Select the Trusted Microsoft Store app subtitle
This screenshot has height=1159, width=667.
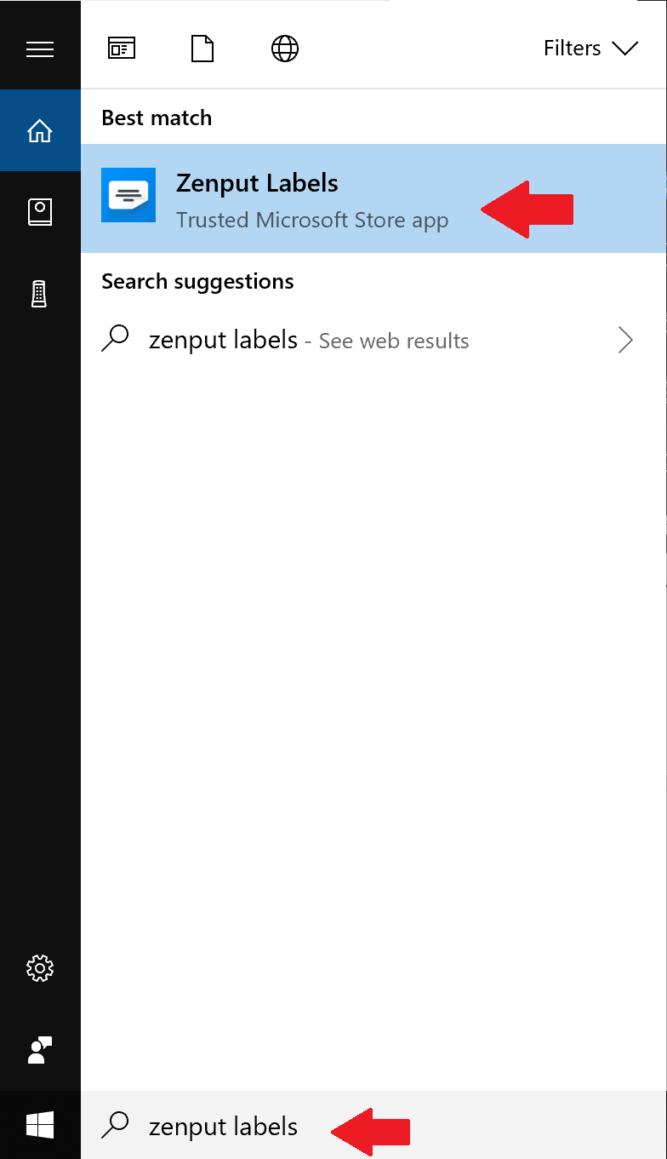click(x=312, y=221)
